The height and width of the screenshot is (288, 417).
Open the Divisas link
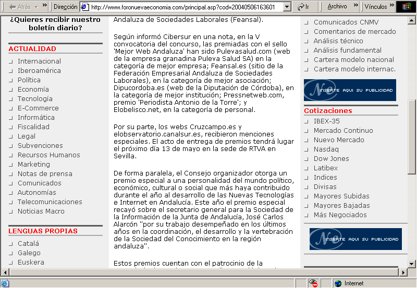325,186
